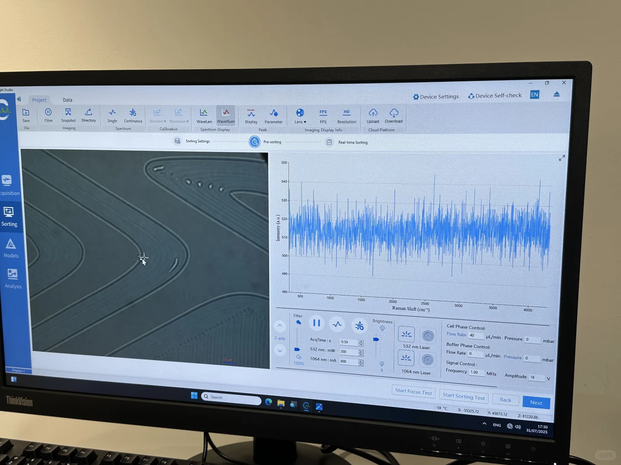Click Start Sorting Test
Image resolution: width=621 pixels, height=465 pixels.
tap(464, 396)
